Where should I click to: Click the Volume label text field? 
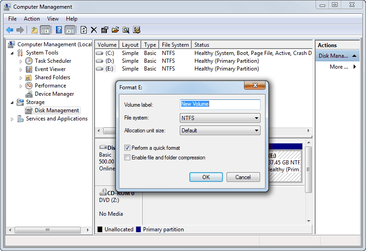point(220,104)
